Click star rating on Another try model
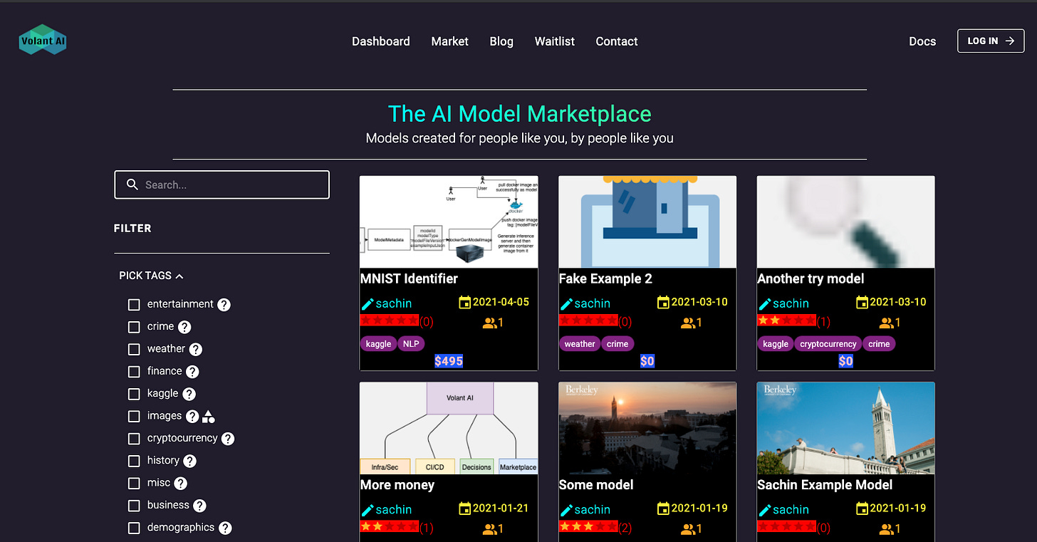This screenshot has width=1037, height=542. (786, 321)
